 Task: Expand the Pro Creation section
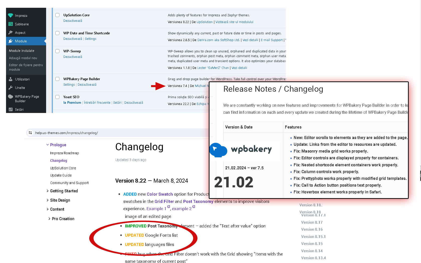49,219
